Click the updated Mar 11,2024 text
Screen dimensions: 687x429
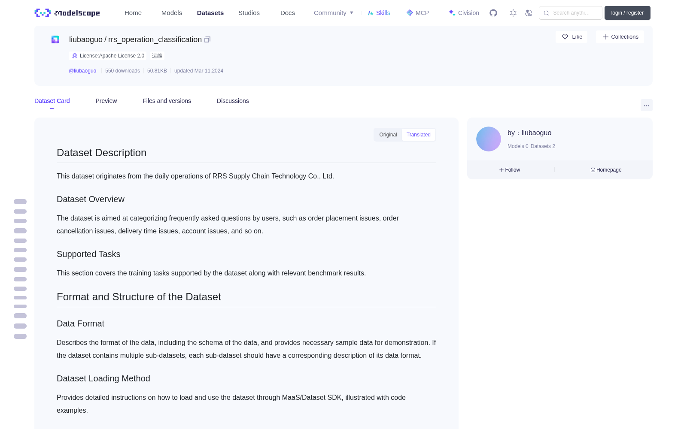[199, 71]
